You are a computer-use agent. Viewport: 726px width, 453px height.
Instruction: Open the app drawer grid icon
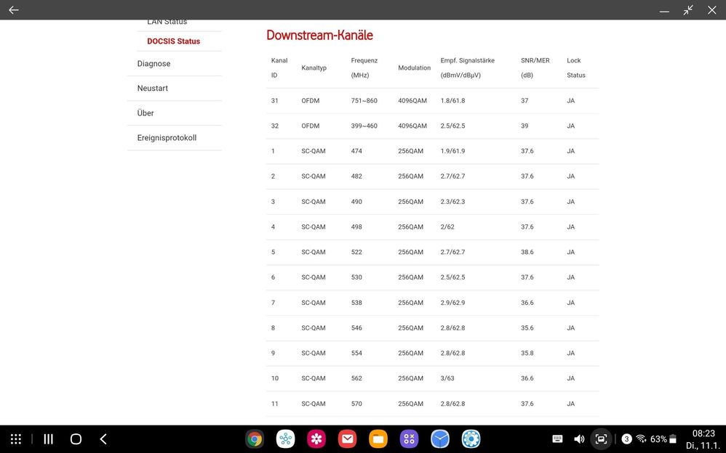click(x=15, y=438)
